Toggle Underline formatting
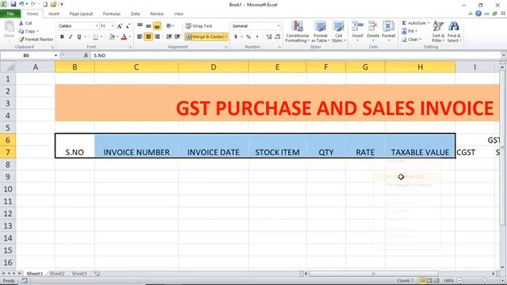 click(79, 37)
